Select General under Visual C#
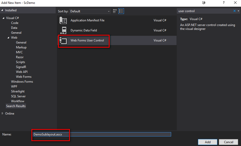The image size is (241, 146). point(16,33)
